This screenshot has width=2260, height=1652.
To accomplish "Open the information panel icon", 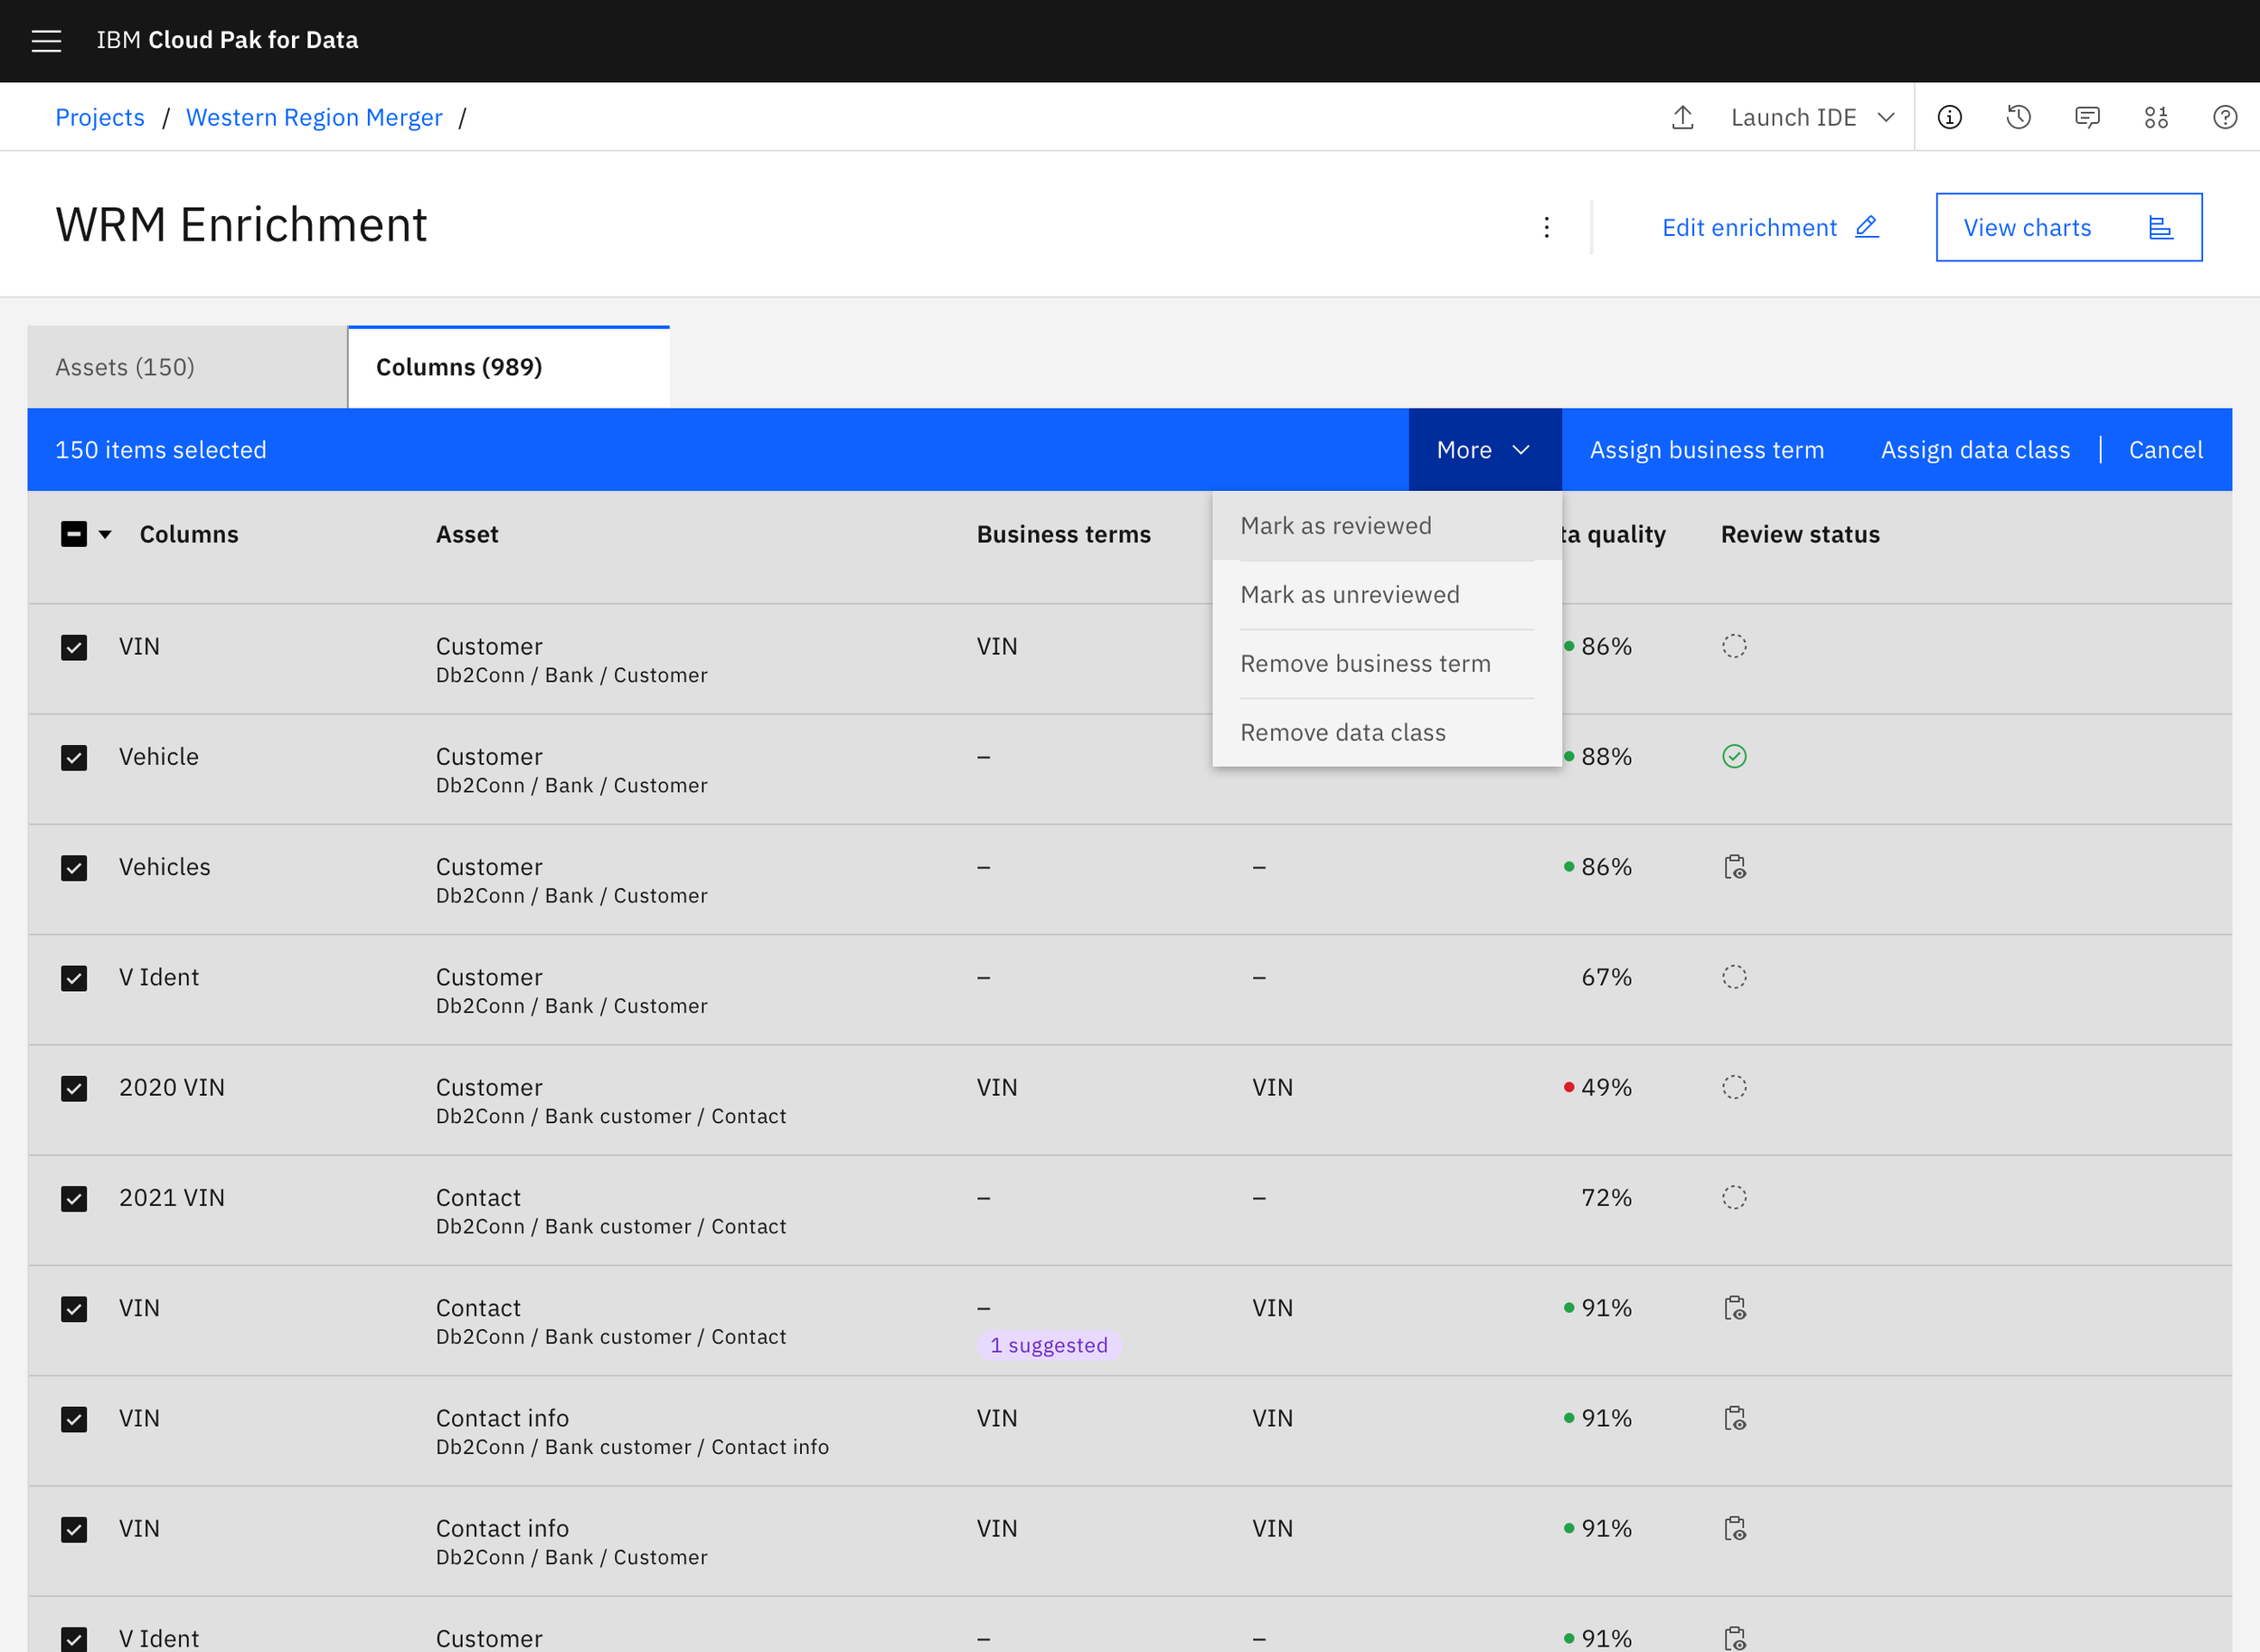I will tap(1949, 117).
